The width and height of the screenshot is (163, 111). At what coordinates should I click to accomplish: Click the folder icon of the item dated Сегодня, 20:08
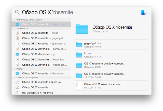pos(79,65)
